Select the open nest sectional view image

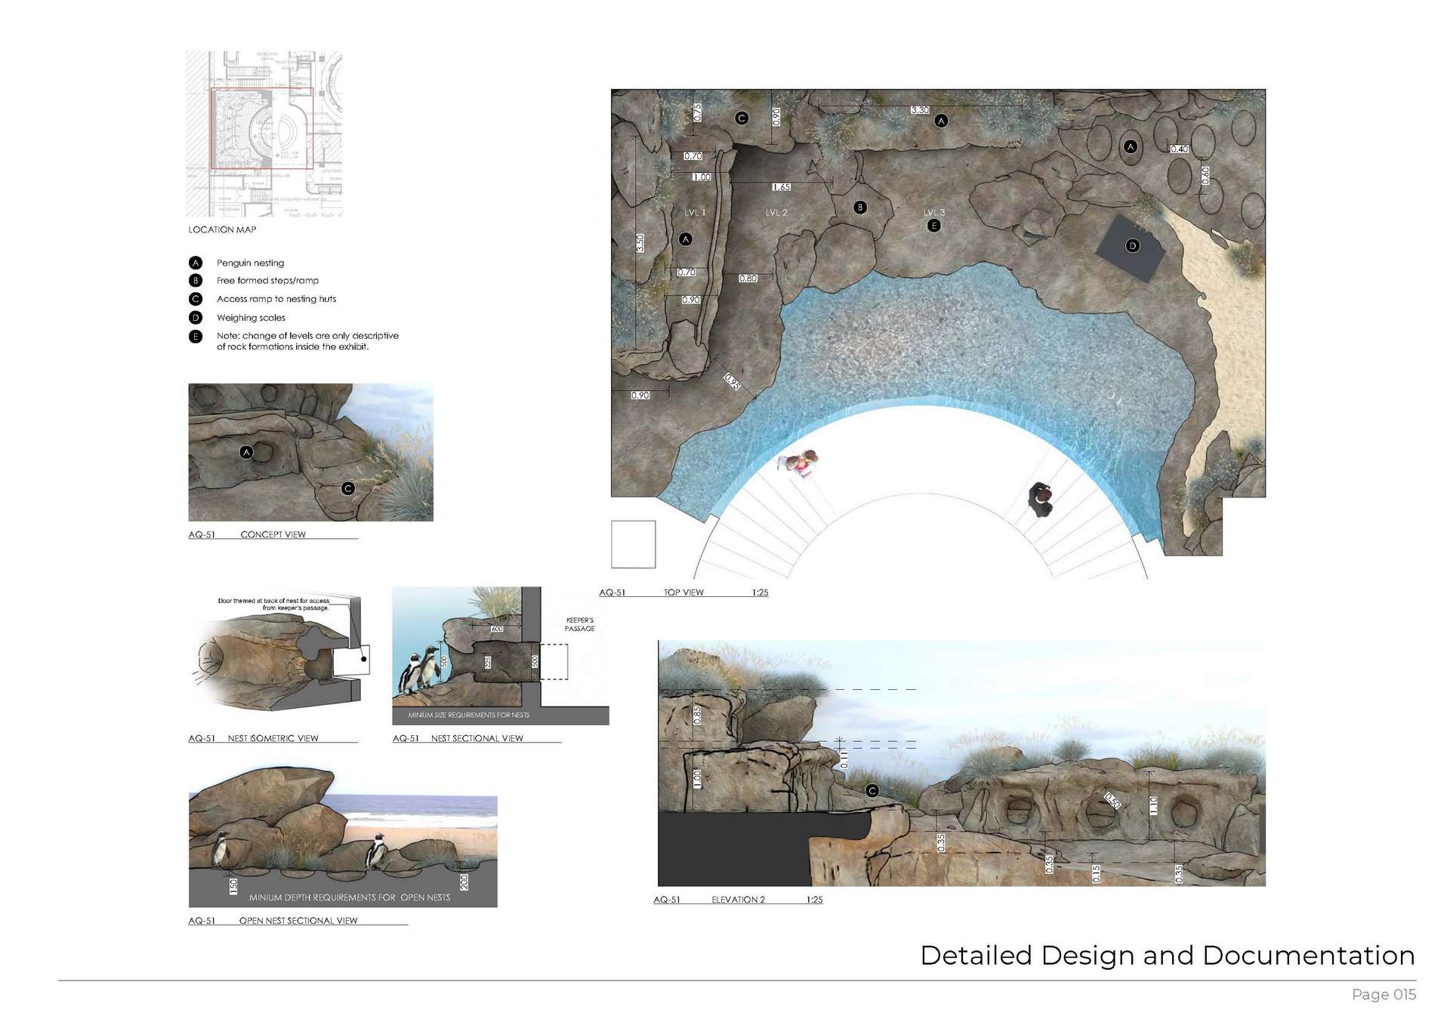[342, 837]
